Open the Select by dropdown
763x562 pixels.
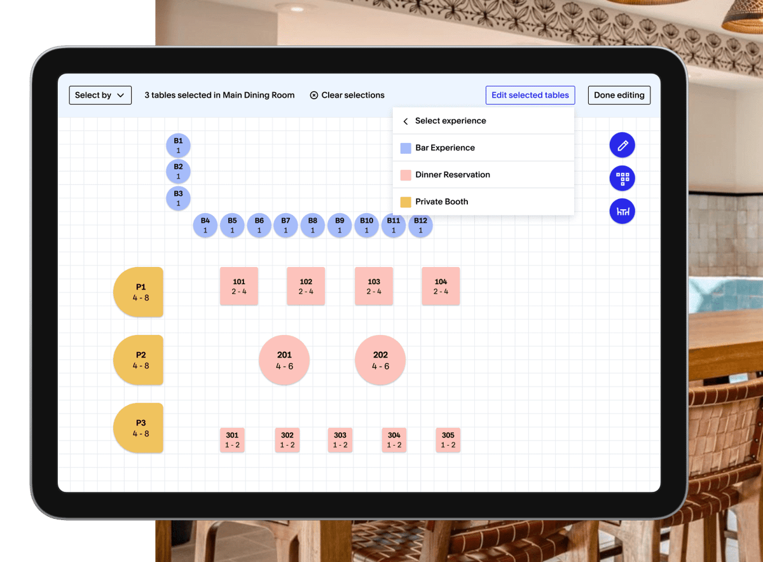coord(100,95)
